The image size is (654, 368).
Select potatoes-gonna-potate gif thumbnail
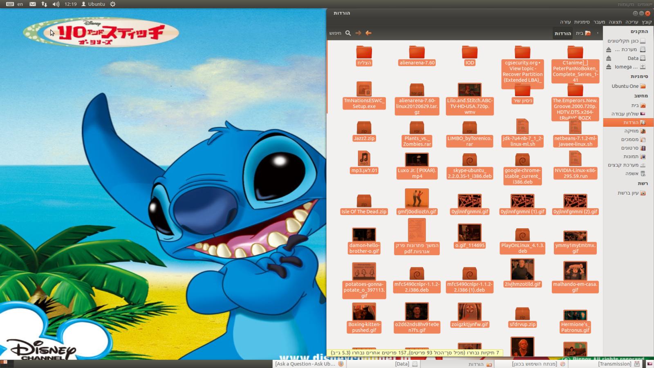coord(364,272)
